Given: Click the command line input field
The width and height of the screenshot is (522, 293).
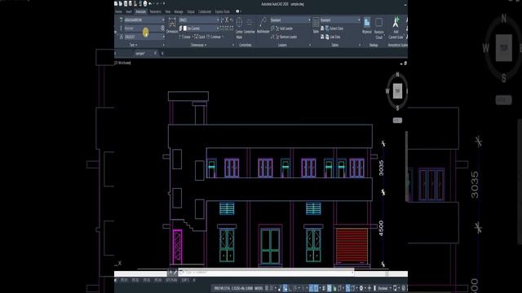Looking at the screenshot, I should (267, 273).
